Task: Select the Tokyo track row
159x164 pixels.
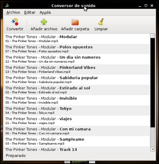Action: pos(77,110)
